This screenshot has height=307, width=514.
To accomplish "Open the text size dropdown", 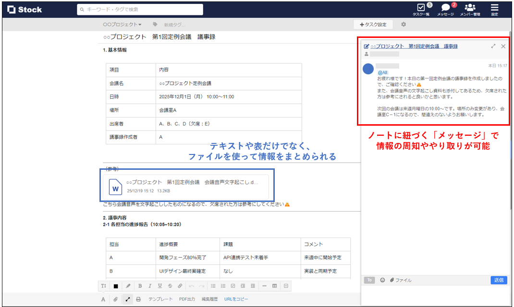I will 103,286.
